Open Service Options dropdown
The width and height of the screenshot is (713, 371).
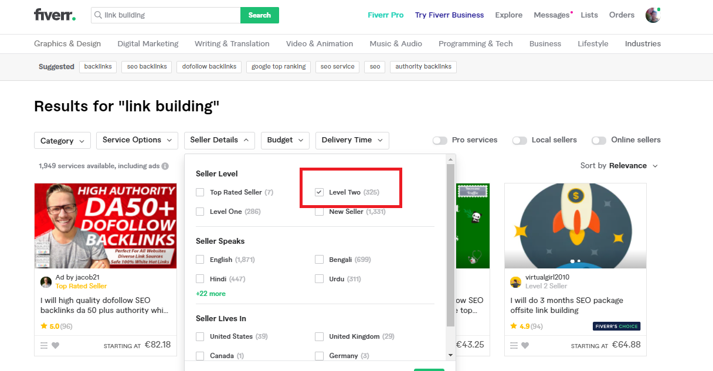point(137,140)
